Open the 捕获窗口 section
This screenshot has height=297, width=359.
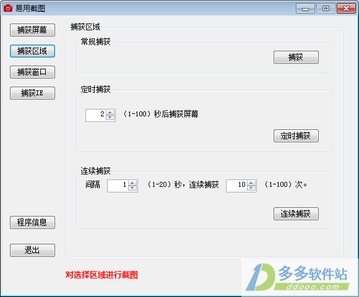tap(32, 72)
